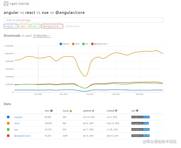Focus the Enter an npm package field
The width and height of the screenshot is (181, 148).
(x=84, y=20)
